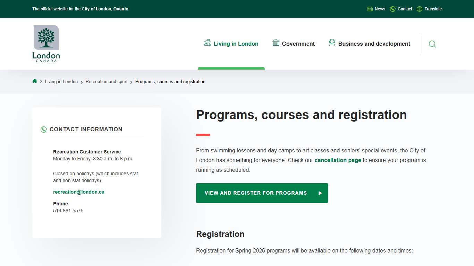
Task: Click the red divider under the page title
Action: click(203, 135)
